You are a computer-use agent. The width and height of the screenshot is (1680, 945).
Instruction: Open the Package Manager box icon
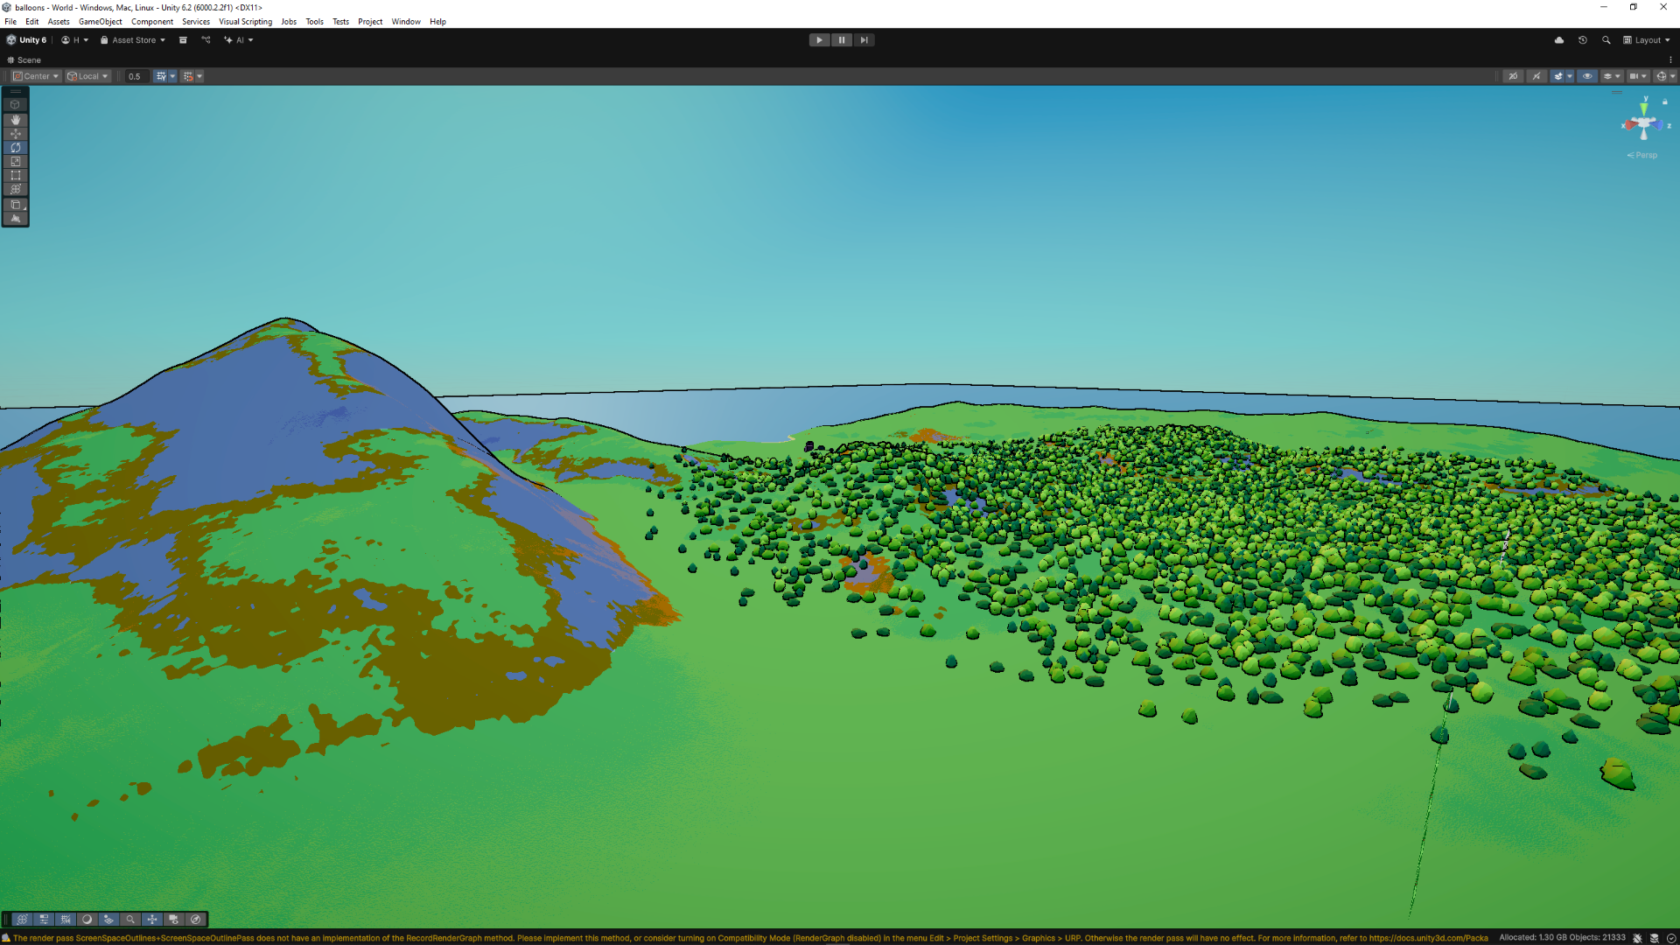tap(183, 40)
